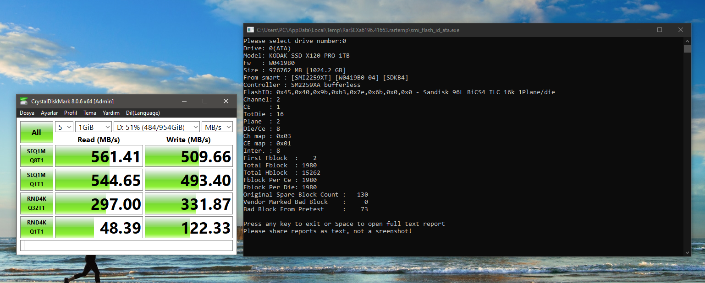Screen dimensions: 705x283
Task: Minimize the CrystalDiskMark window
Action: (184, 101)
